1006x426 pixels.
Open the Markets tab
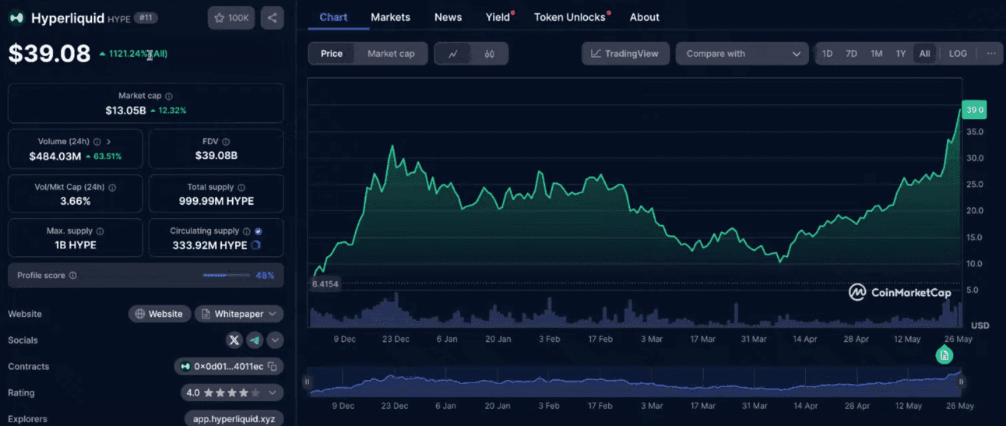click(x=390, y=17)
